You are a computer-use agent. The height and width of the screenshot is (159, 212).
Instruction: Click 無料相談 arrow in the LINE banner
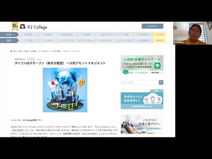[156, 72]
